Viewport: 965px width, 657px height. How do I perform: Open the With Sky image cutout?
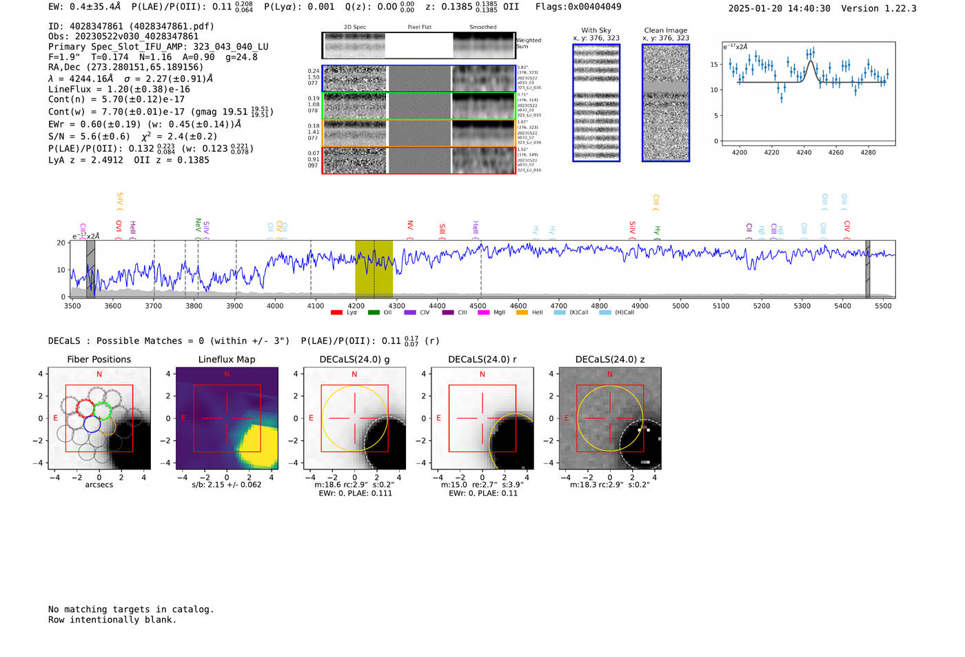[596, 103]
